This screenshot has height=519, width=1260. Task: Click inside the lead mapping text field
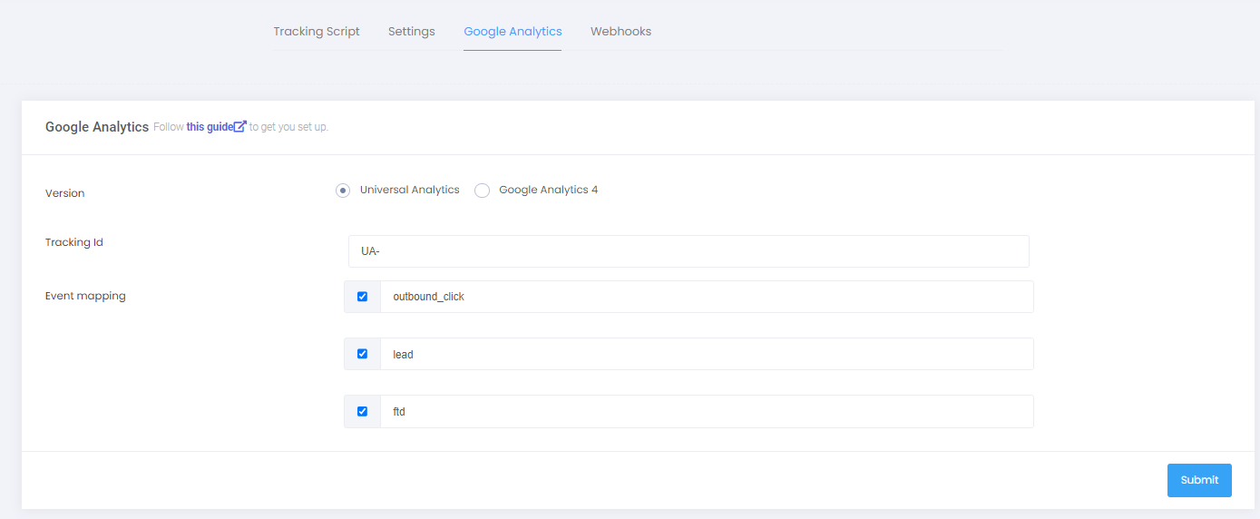[x=707, y=354]
